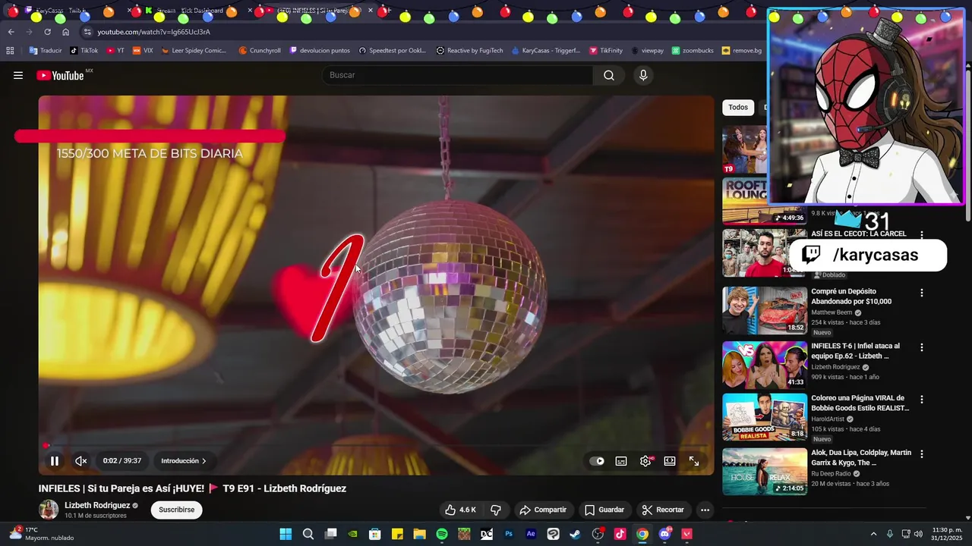Open Compré un Depósito Abandonado video title

[x=851, y=297]
